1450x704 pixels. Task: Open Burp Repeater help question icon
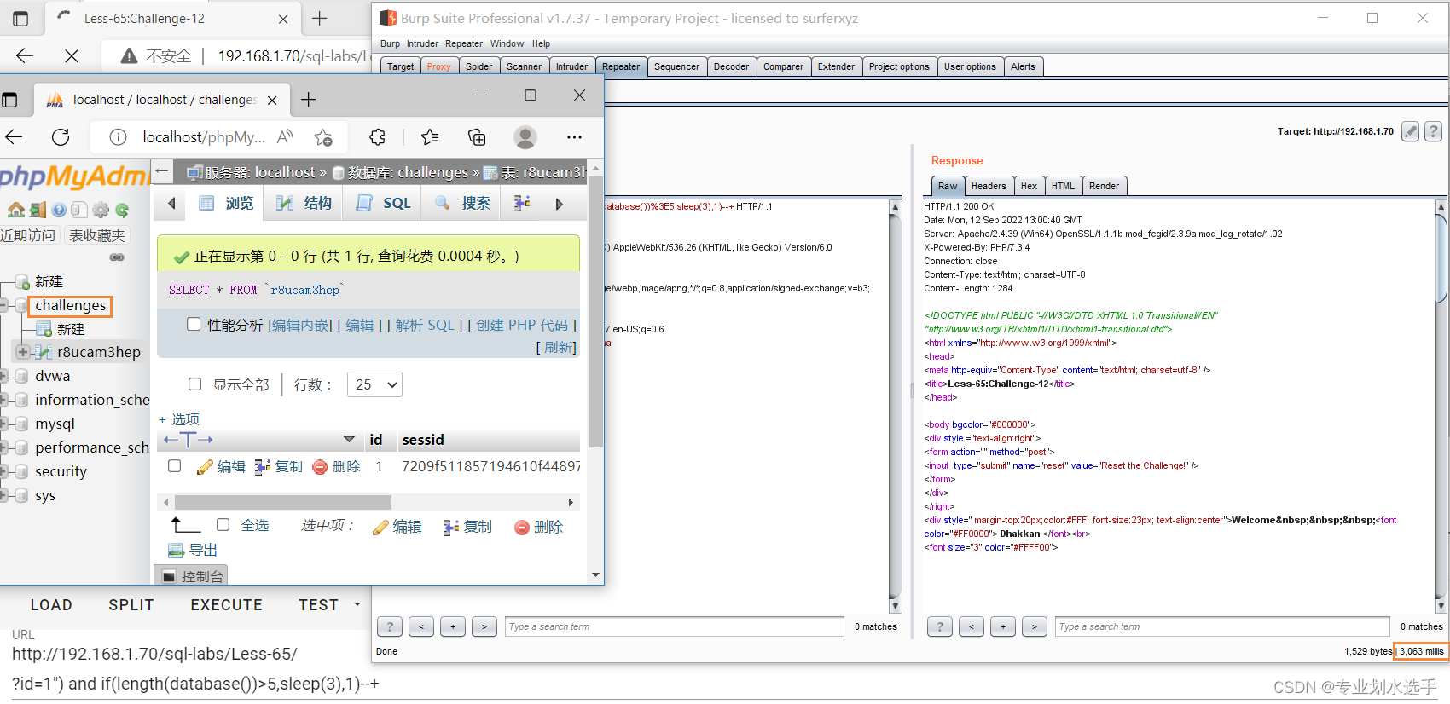1434,131
